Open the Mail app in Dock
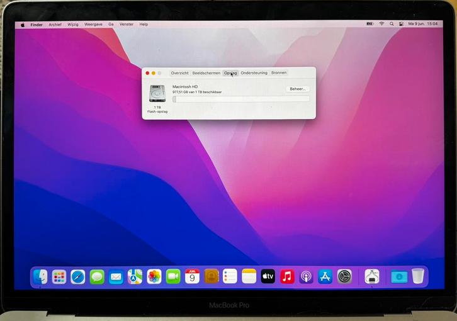Viewport: 457px width, 321px height. point(116,277)
